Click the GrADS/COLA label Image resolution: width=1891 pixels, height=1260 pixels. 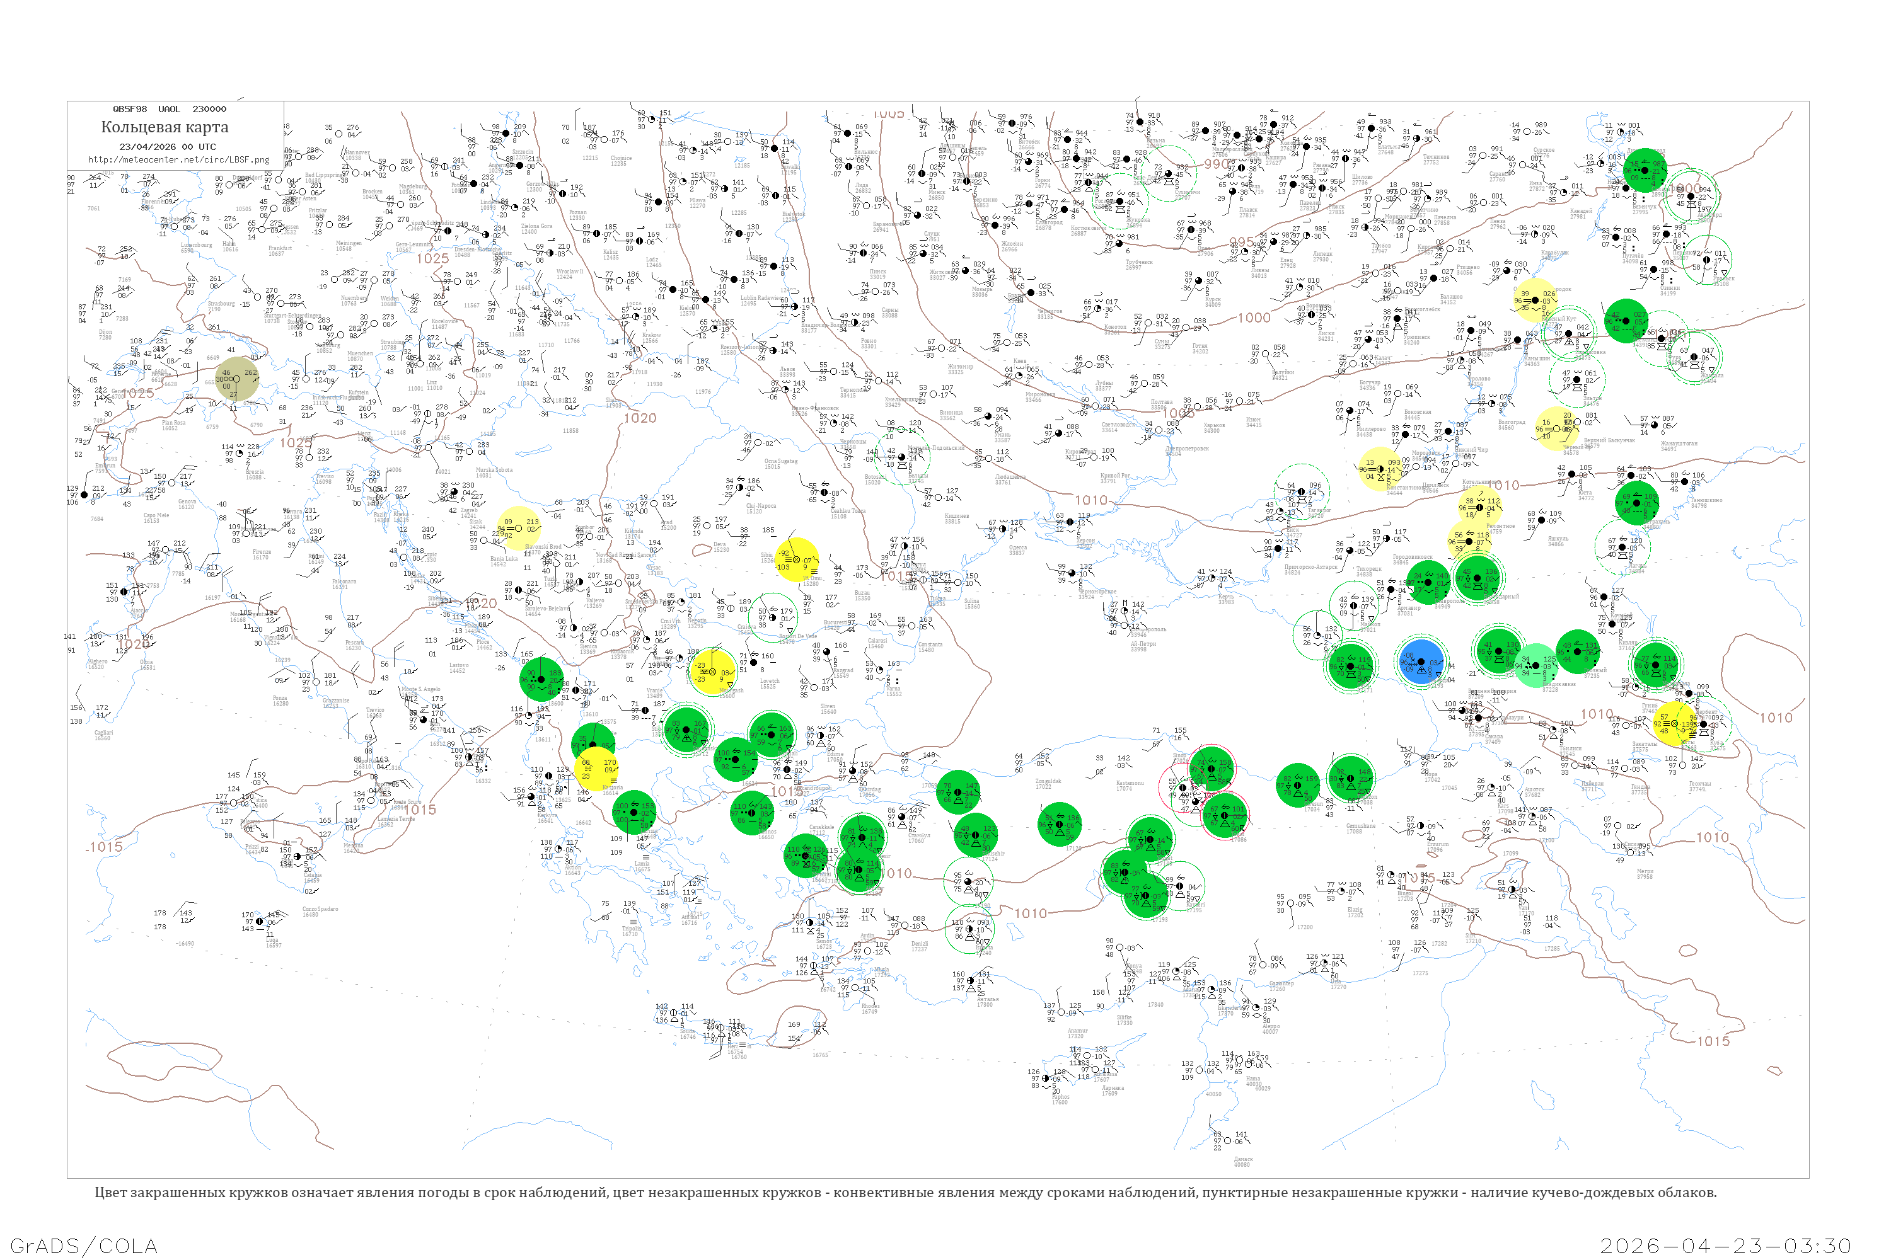[84, 1246]
